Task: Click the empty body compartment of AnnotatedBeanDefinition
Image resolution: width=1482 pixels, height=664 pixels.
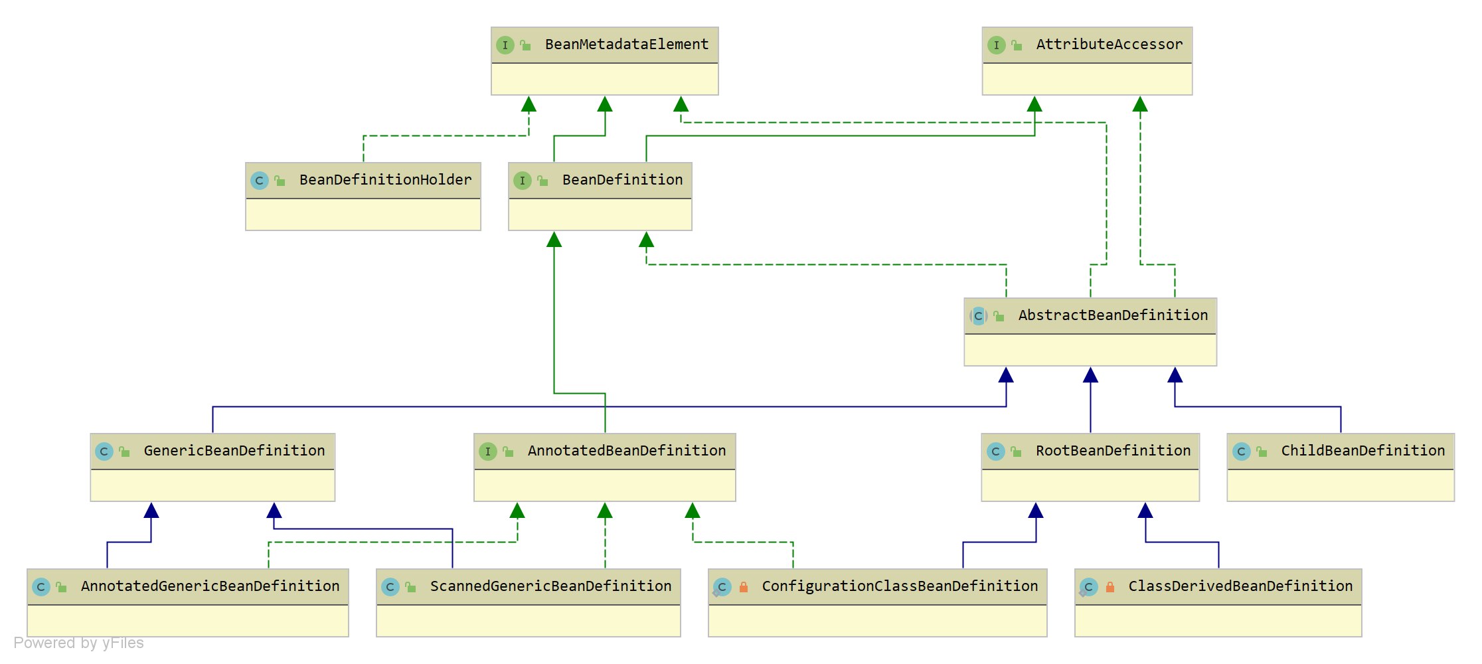Action: pyautogui.click(x=605, y=485)
